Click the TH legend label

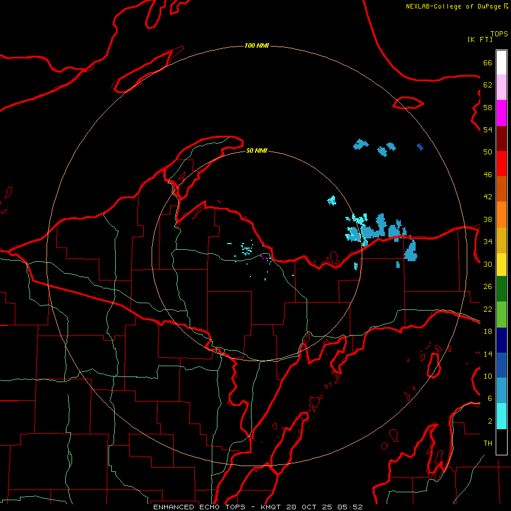pos(488,443)
